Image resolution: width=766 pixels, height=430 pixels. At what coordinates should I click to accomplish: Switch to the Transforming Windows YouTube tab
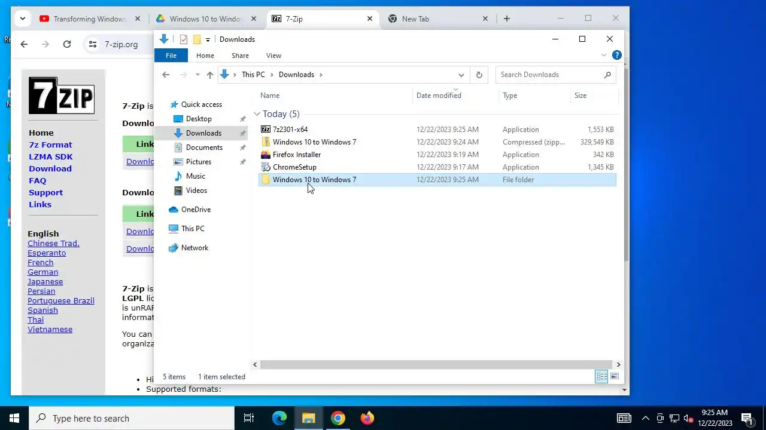coord(90,19)
